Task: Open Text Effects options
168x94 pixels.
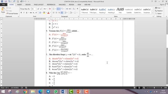Action: click(40, 13)
